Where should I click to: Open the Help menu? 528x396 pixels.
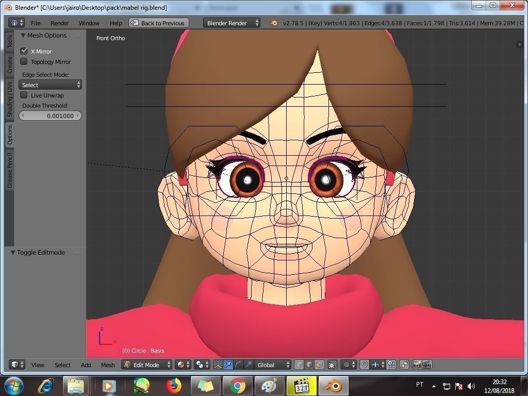[x=116, y=23]
